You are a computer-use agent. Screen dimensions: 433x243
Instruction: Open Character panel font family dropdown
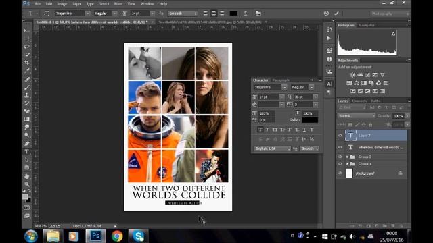[284, 87]
